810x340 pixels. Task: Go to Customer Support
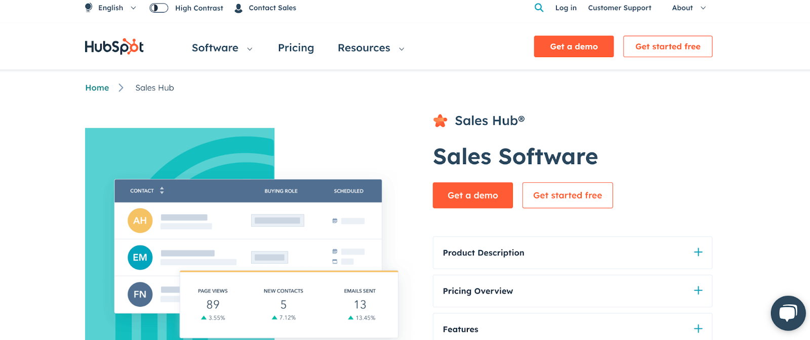pyautogui.click(x=620, y=8)
